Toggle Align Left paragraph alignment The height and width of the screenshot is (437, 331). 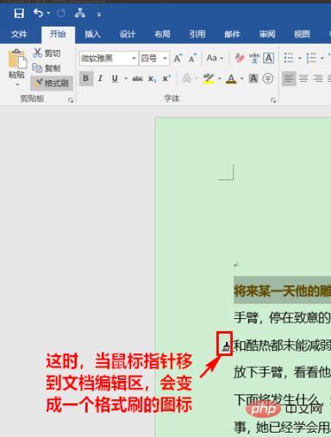(x=289, y=78)
